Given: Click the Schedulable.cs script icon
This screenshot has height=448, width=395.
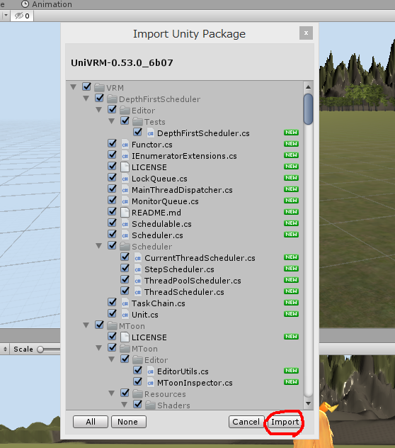Looking at the screenshot, I should (x=125, y=224).
